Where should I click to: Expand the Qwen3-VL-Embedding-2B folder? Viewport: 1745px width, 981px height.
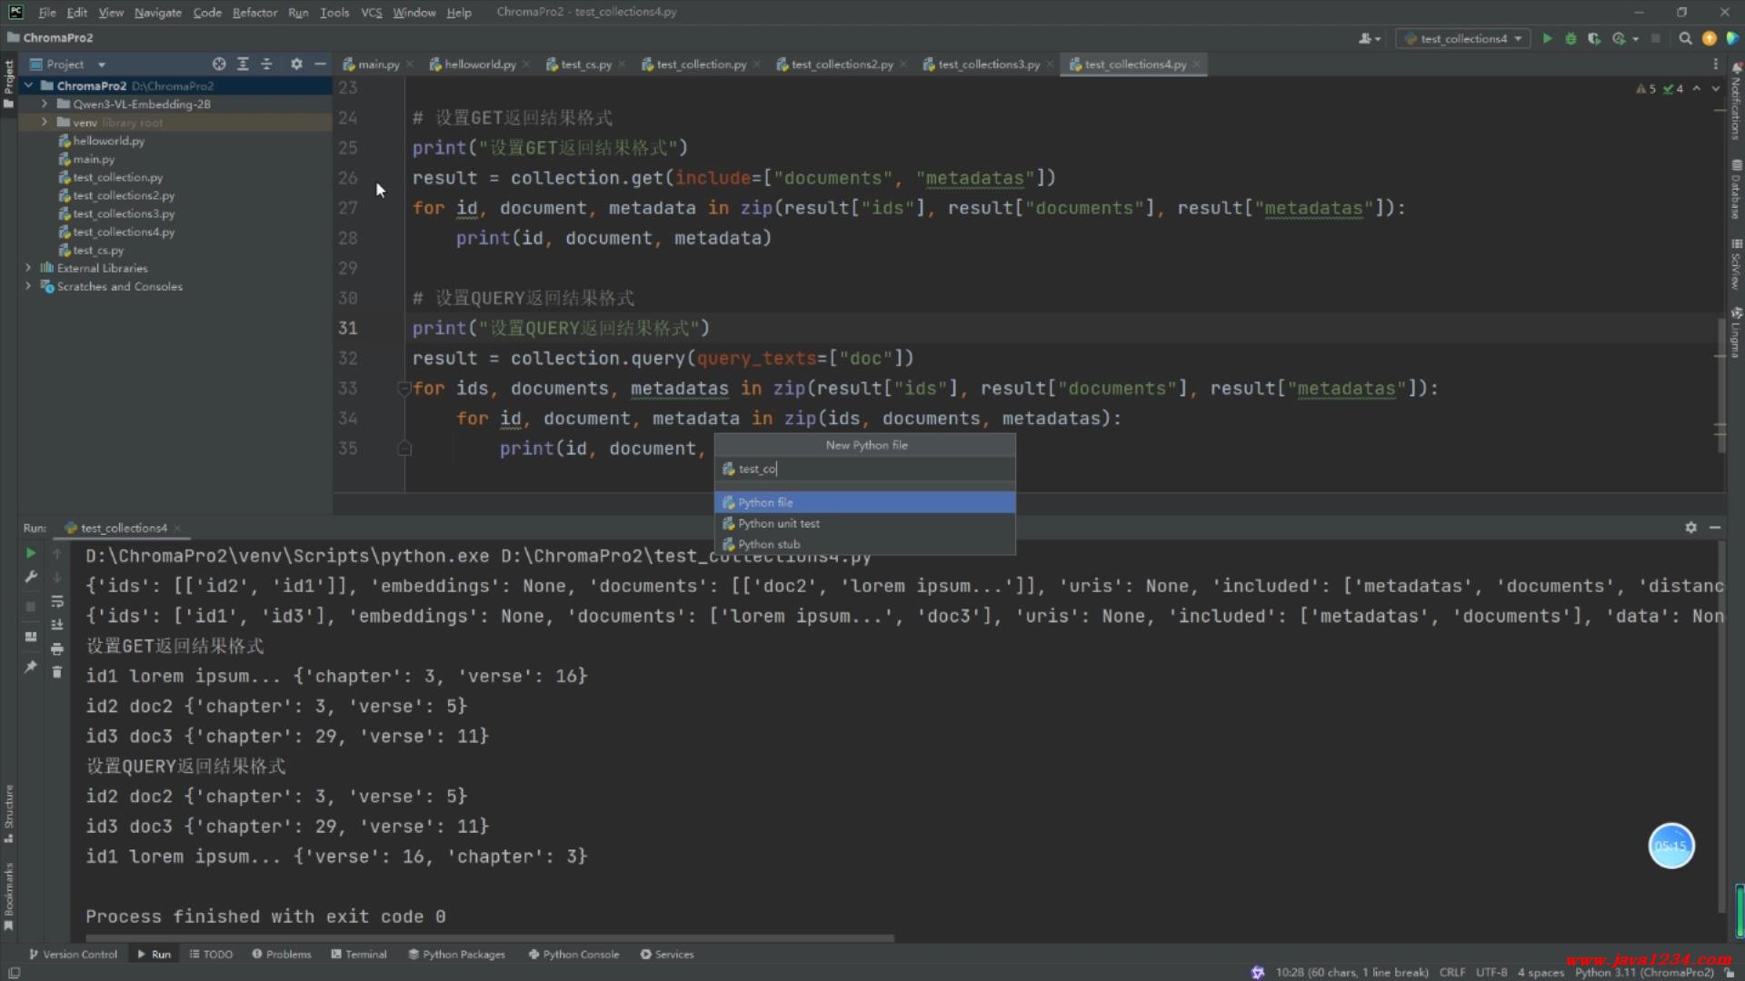[44, 104]
